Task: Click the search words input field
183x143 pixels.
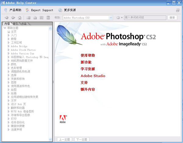Action: pyautogui.click(x=145, y=18)
